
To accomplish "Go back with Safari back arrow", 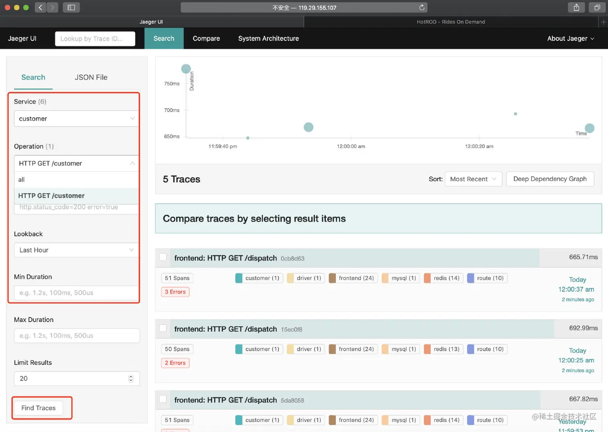I will 41,7.
